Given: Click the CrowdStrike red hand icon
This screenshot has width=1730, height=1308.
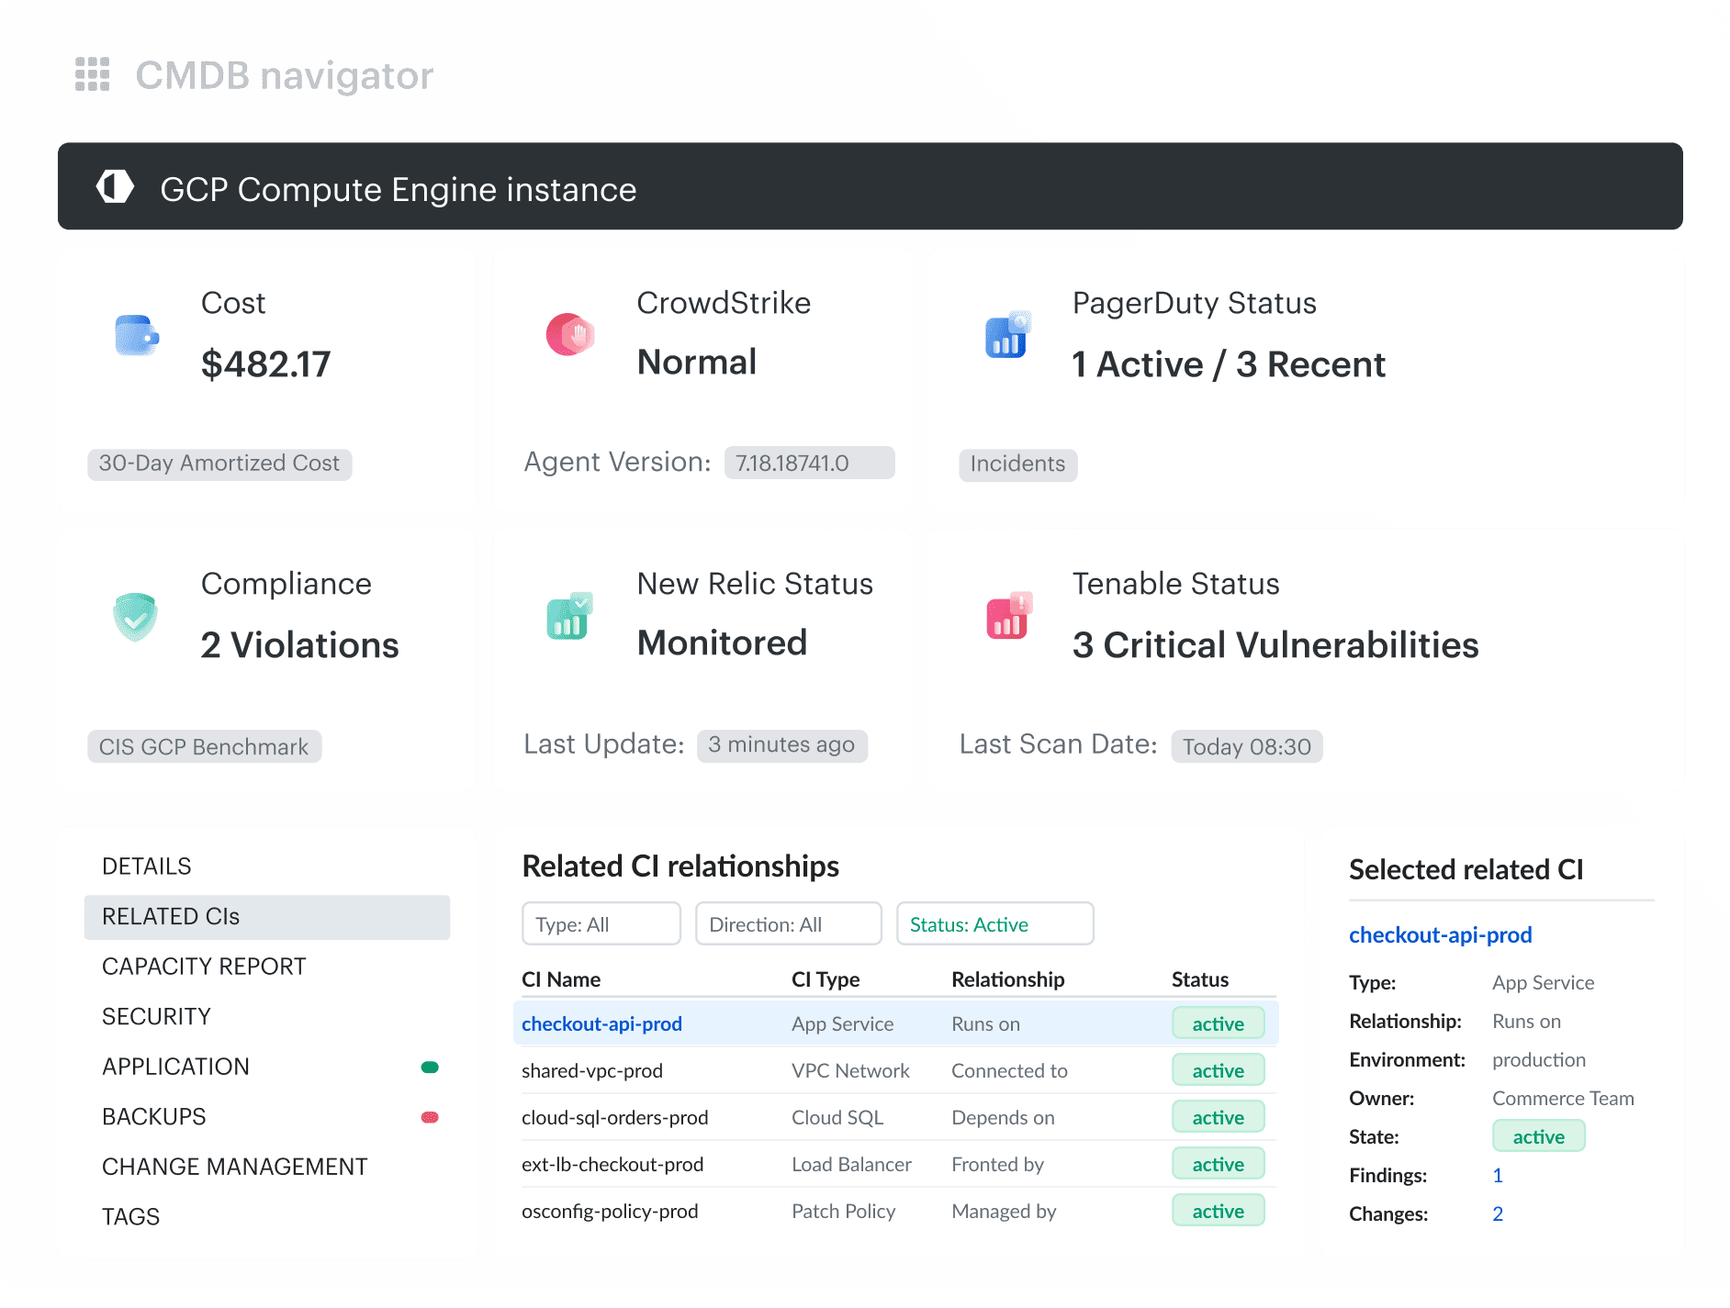Looking at the screenshot, I should click(x=570, y=335).
